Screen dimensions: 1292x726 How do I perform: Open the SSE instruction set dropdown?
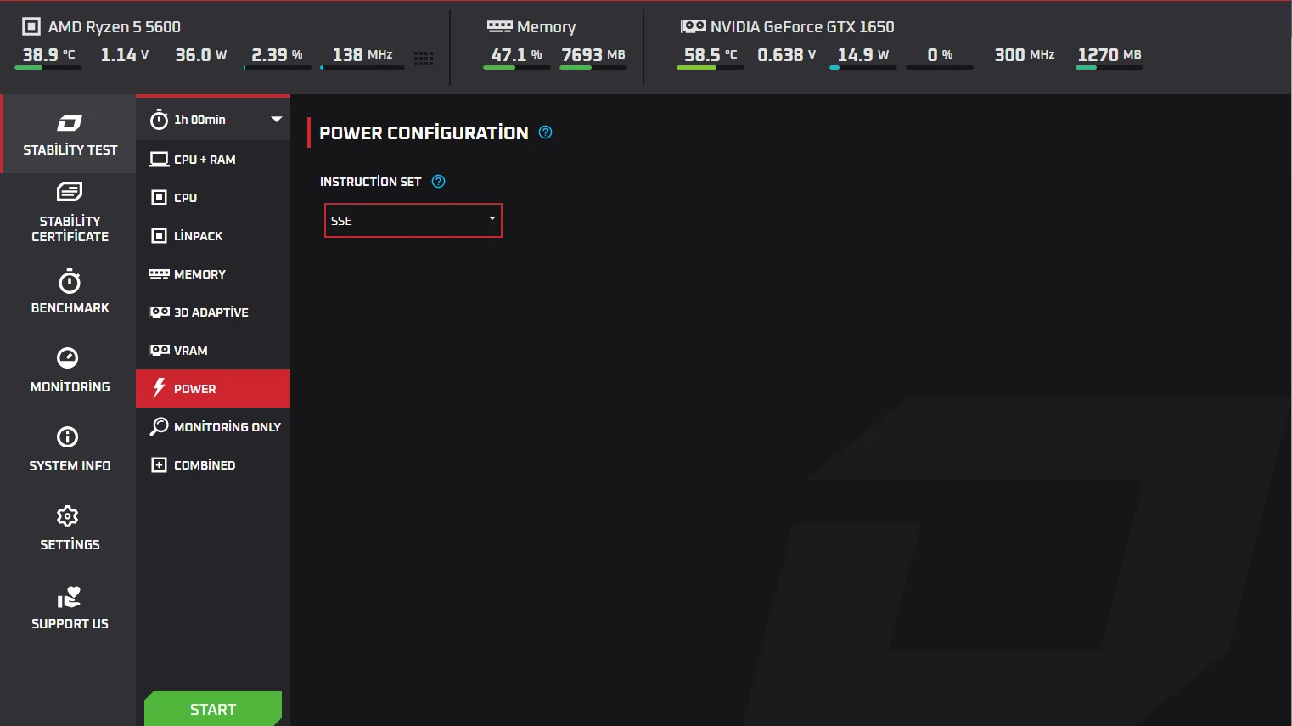413,220
